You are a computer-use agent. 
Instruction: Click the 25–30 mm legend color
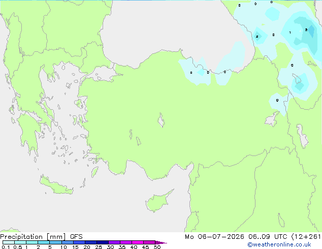(x=102, y=242)
